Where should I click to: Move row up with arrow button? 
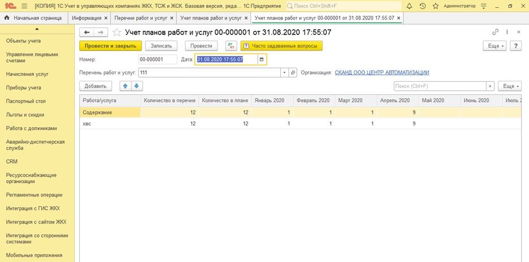126,86
